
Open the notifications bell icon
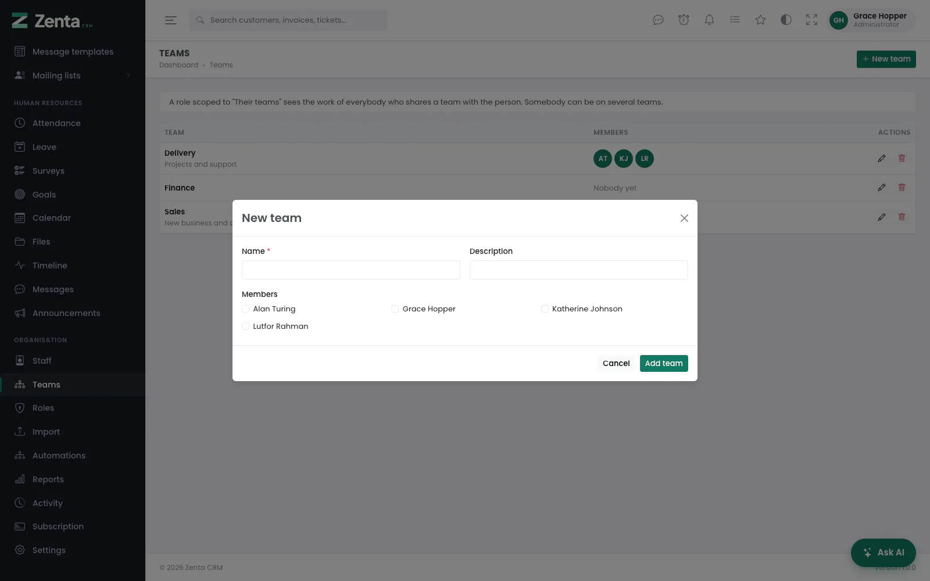point(709,20)
